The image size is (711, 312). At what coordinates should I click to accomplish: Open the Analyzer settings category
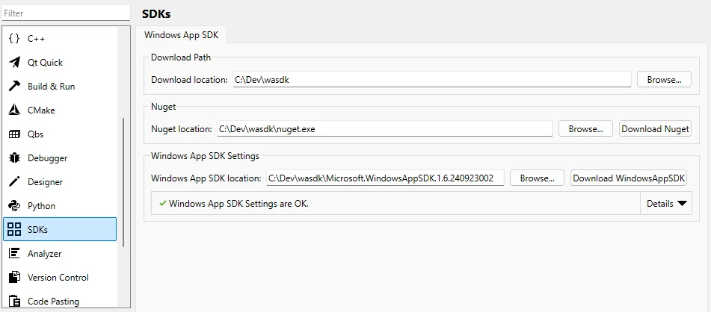pyautogui.click(x=44, y=254)
